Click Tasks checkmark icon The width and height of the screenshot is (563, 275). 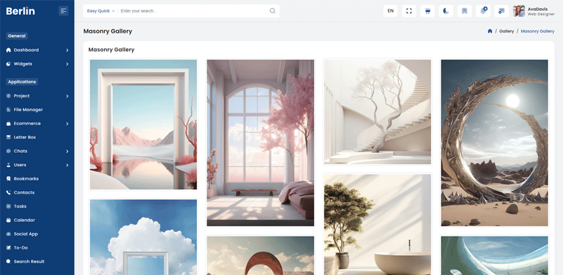click(x=9, y=206)
